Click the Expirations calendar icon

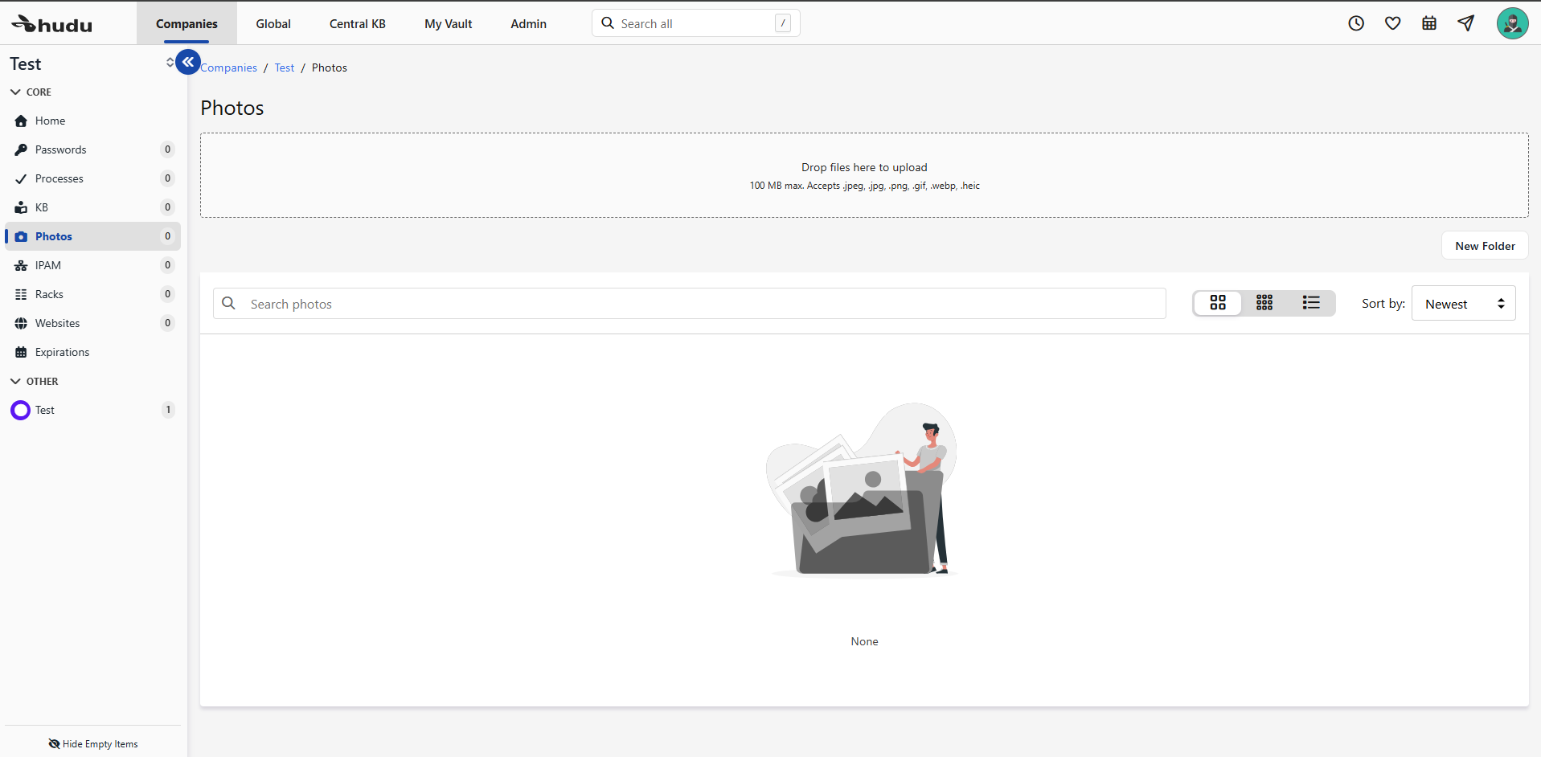(21, 352)
